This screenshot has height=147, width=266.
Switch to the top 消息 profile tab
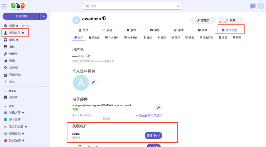(155, 30)
